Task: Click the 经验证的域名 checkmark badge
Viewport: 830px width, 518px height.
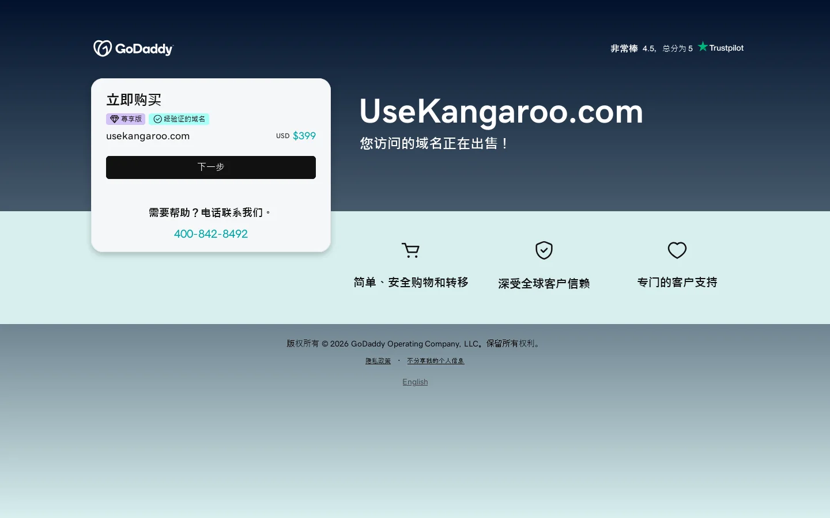Action: coord(179,119)
